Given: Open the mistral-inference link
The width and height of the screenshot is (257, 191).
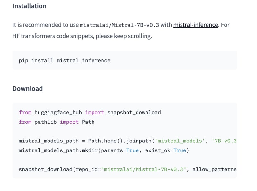Looking at the screenshot, I should pyautogui.click(x=196, y=25).
